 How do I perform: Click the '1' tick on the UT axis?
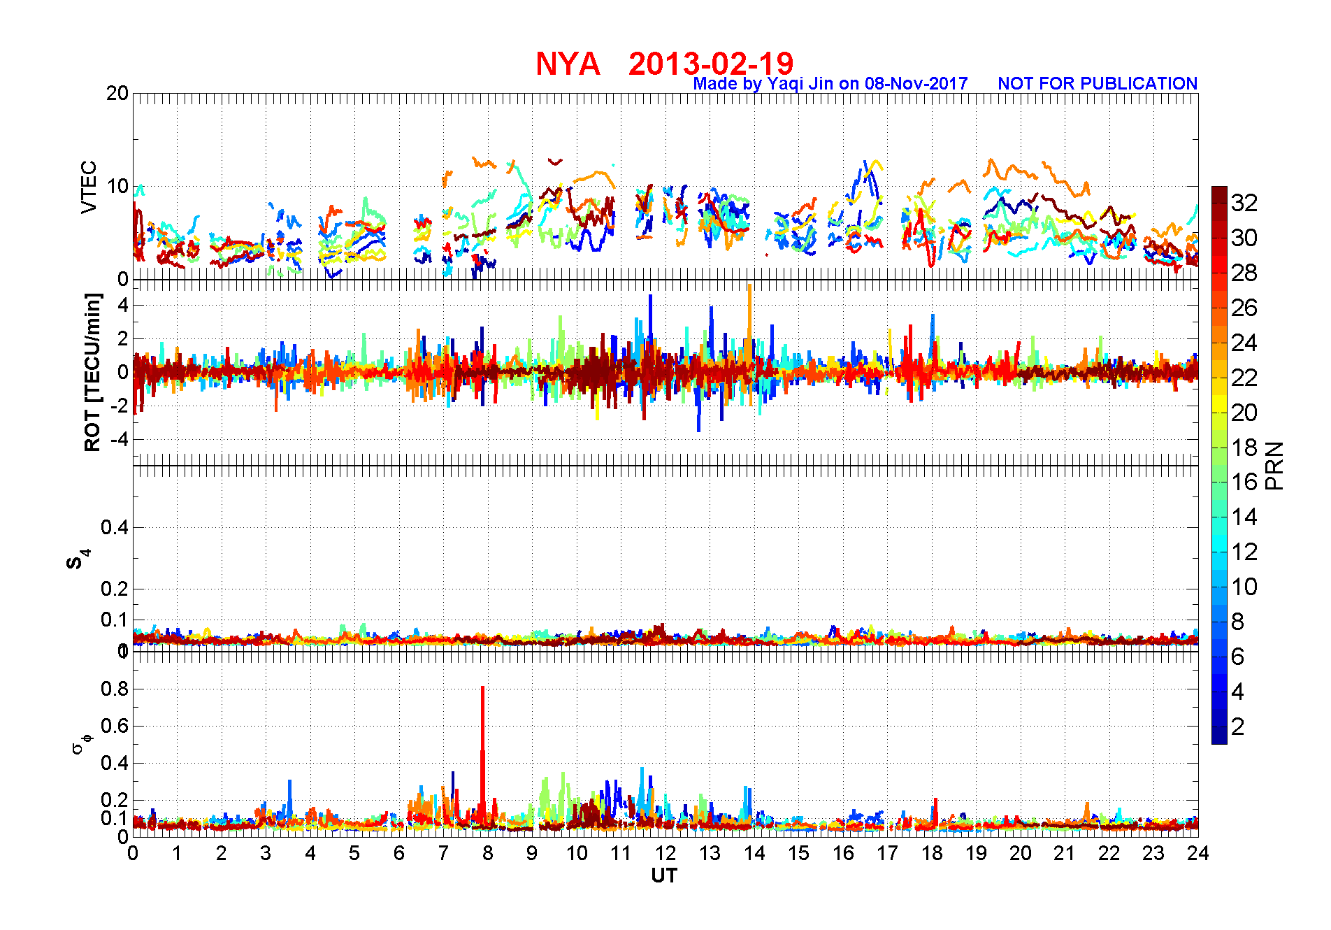click(x=177, y=853)
